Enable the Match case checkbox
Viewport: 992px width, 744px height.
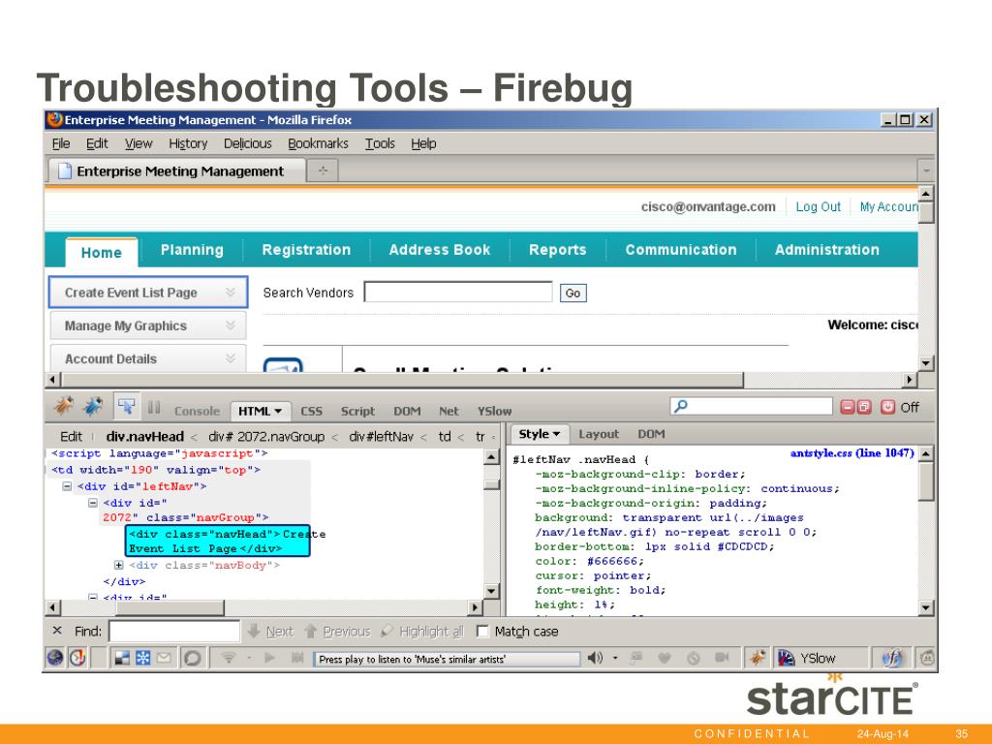point(482,631)
